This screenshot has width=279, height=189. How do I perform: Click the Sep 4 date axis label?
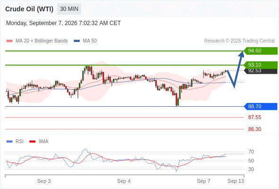(x=124, y=181)
